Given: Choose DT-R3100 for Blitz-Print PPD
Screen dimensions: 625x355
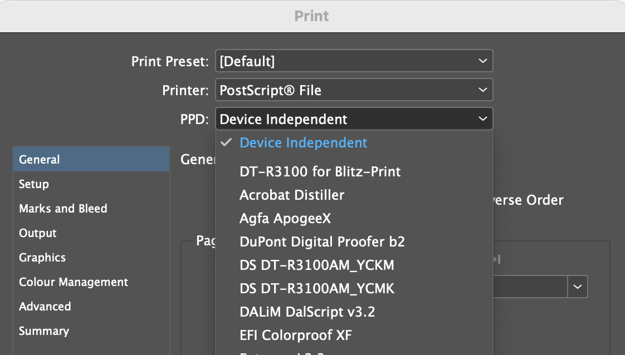Looking at the screenshot, I should click(x=320, y=171).
